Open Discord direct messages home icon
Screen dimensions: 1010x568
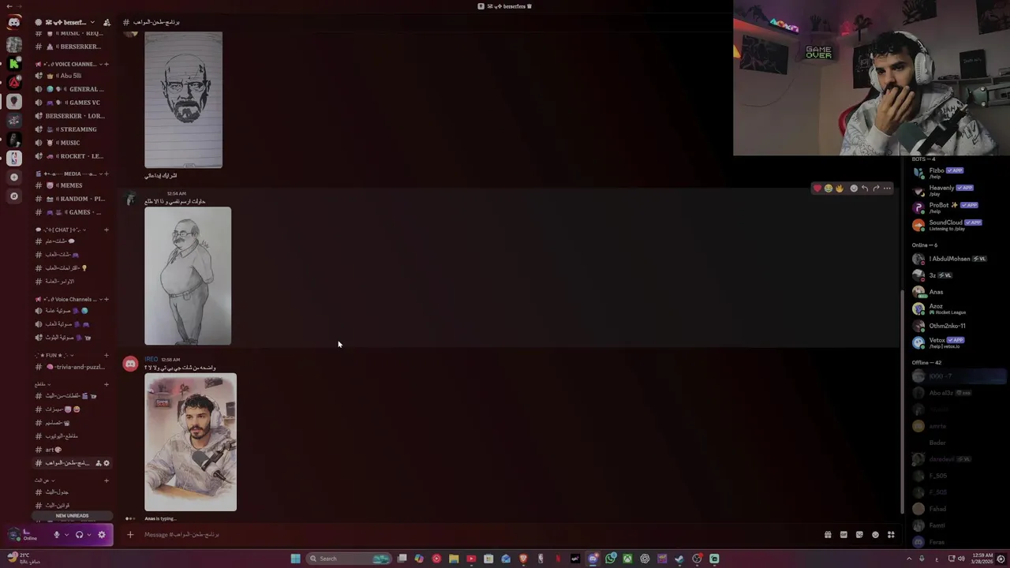pyautogui.click(x=14, y=23)
